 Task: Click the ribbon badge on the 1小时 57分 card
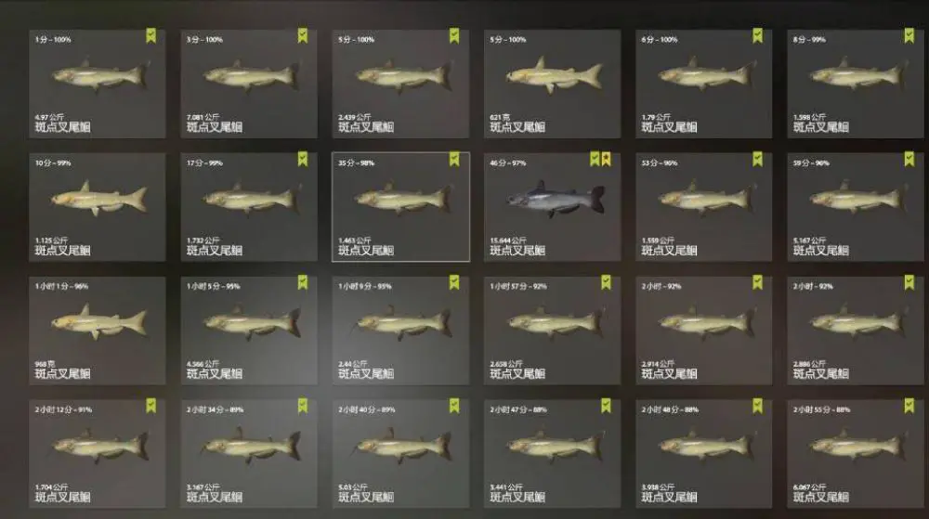(606, 282)
